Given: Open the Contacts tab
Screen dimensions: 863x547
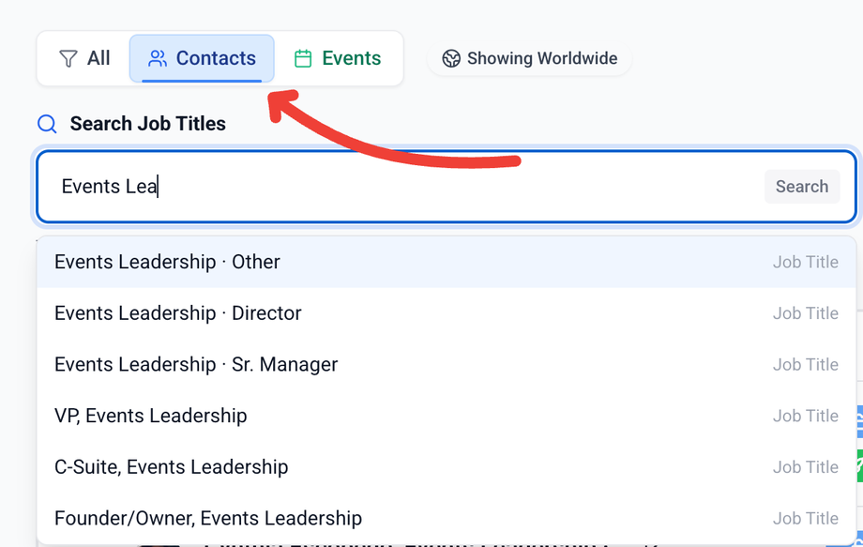Looking at the screenshot, I should [x=202, y=59].
